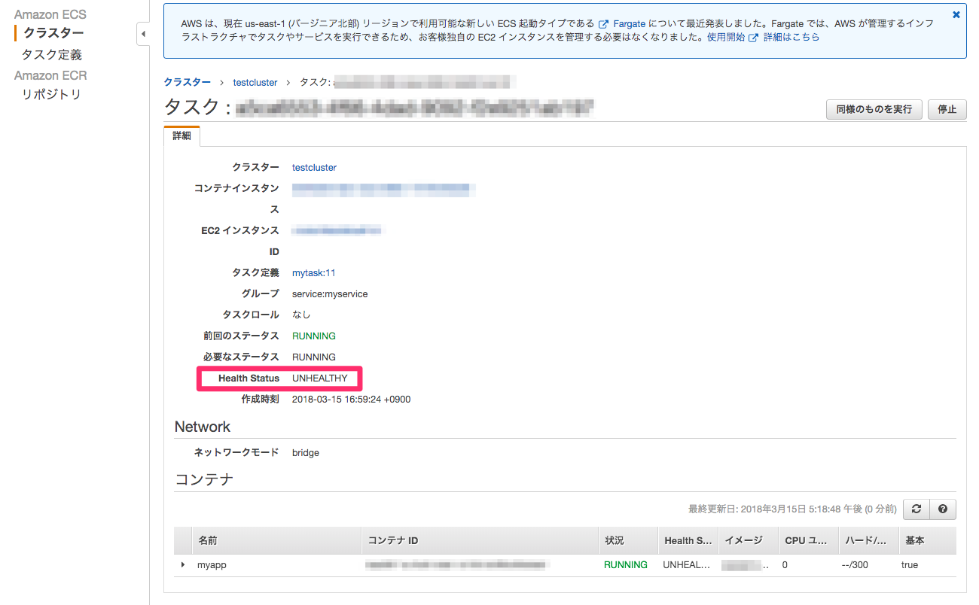Viewport: 979px width, 605px height.
Task: Open the コンテナインスタンス link
Action: tap(381, 189)
